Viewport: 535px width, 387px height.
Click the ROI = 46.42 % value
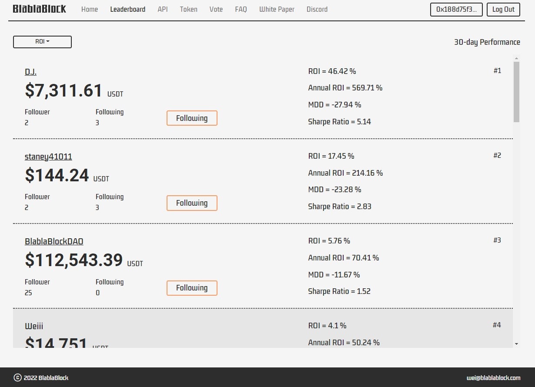point(332,71)
